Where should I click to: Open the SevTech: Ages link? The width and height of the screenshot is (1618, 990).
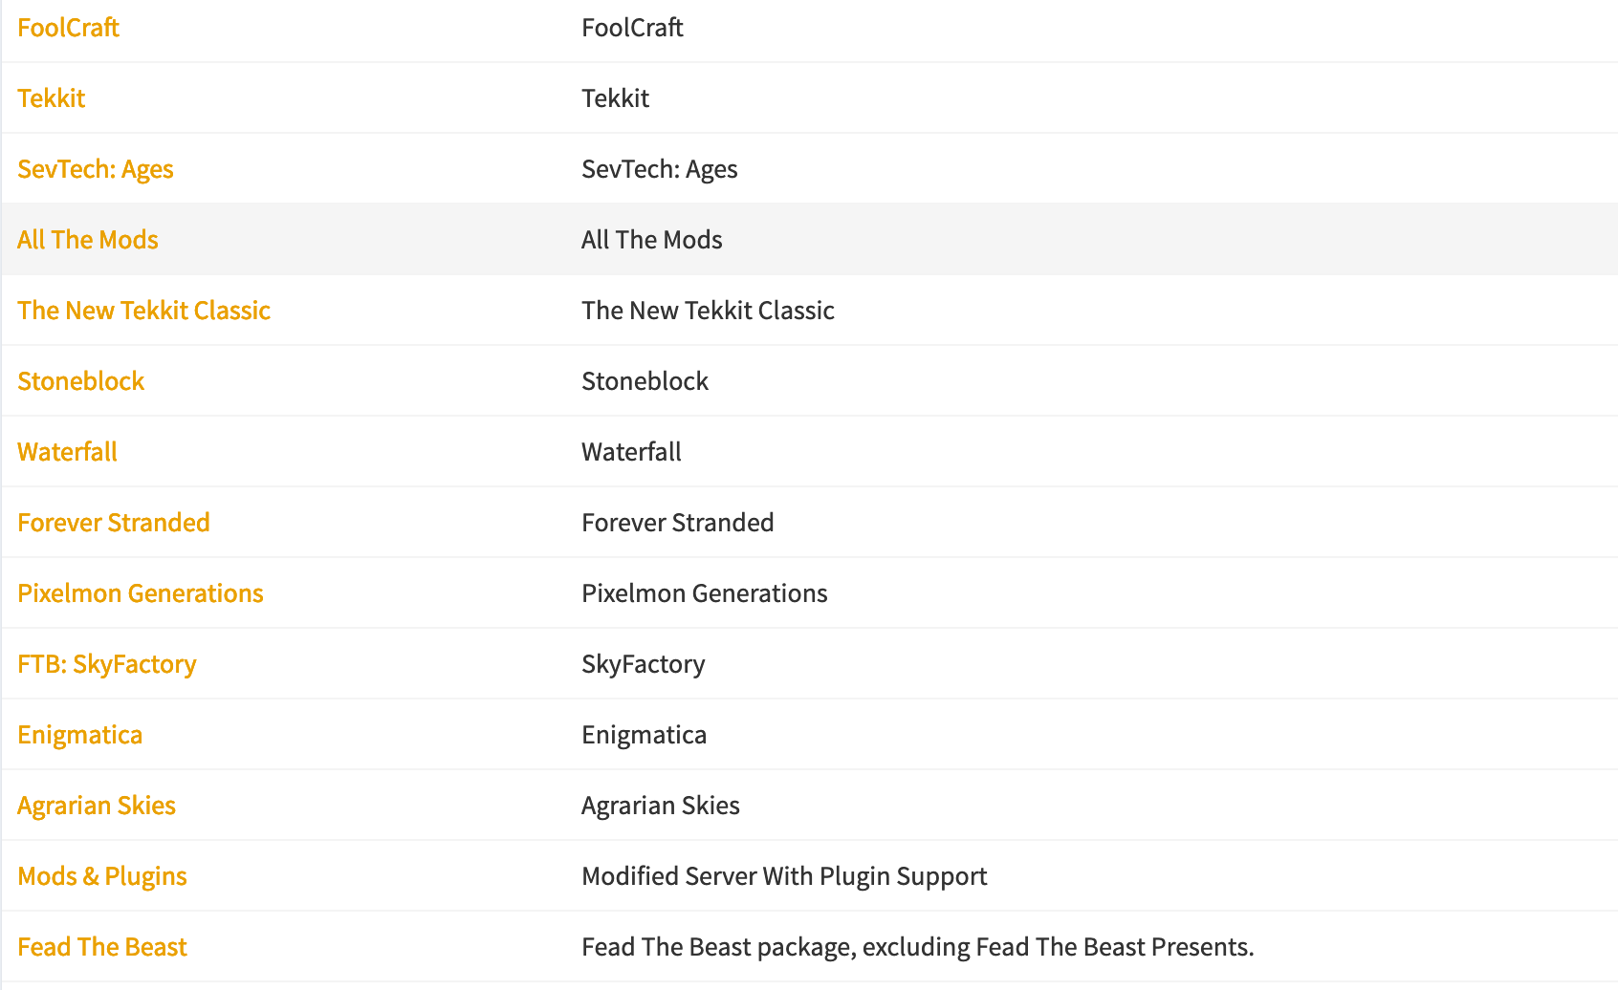pyautogui.click(x=96, y=169)
